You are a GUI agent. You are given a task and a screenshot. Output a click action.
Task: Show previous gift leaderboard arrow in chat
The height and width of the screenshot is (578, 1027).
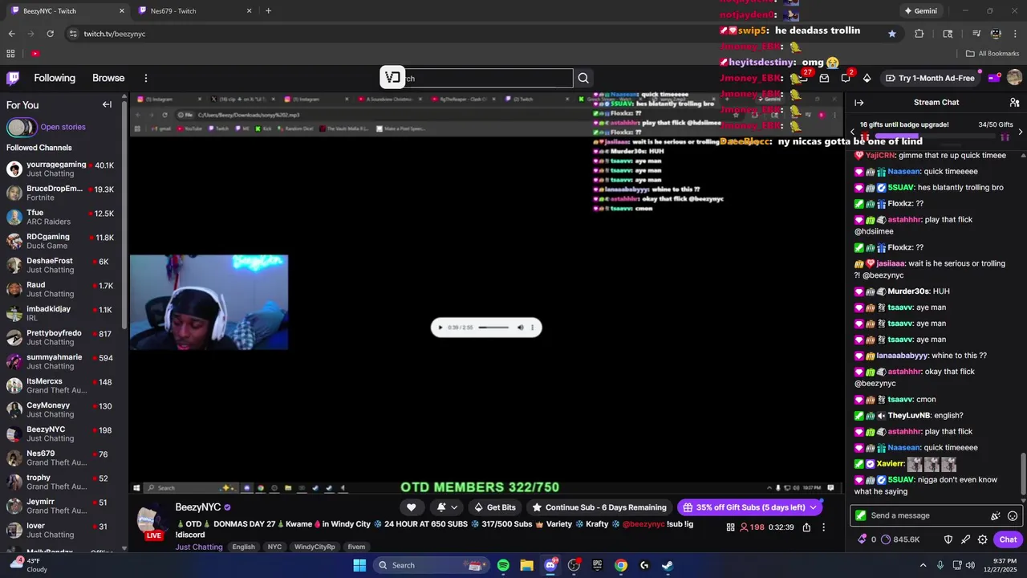[852, 132]
